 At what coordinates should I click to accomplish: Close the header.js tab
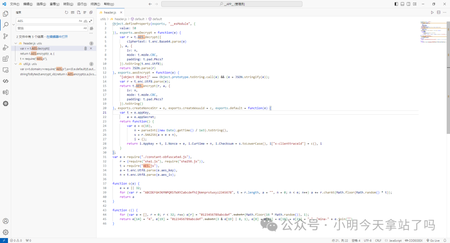121,12
